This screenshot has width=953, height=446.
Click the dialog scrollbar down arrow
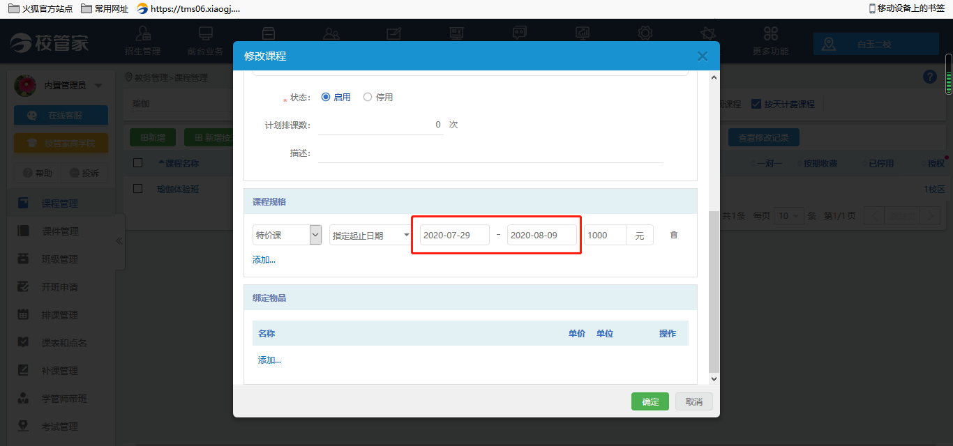point(714,378)
